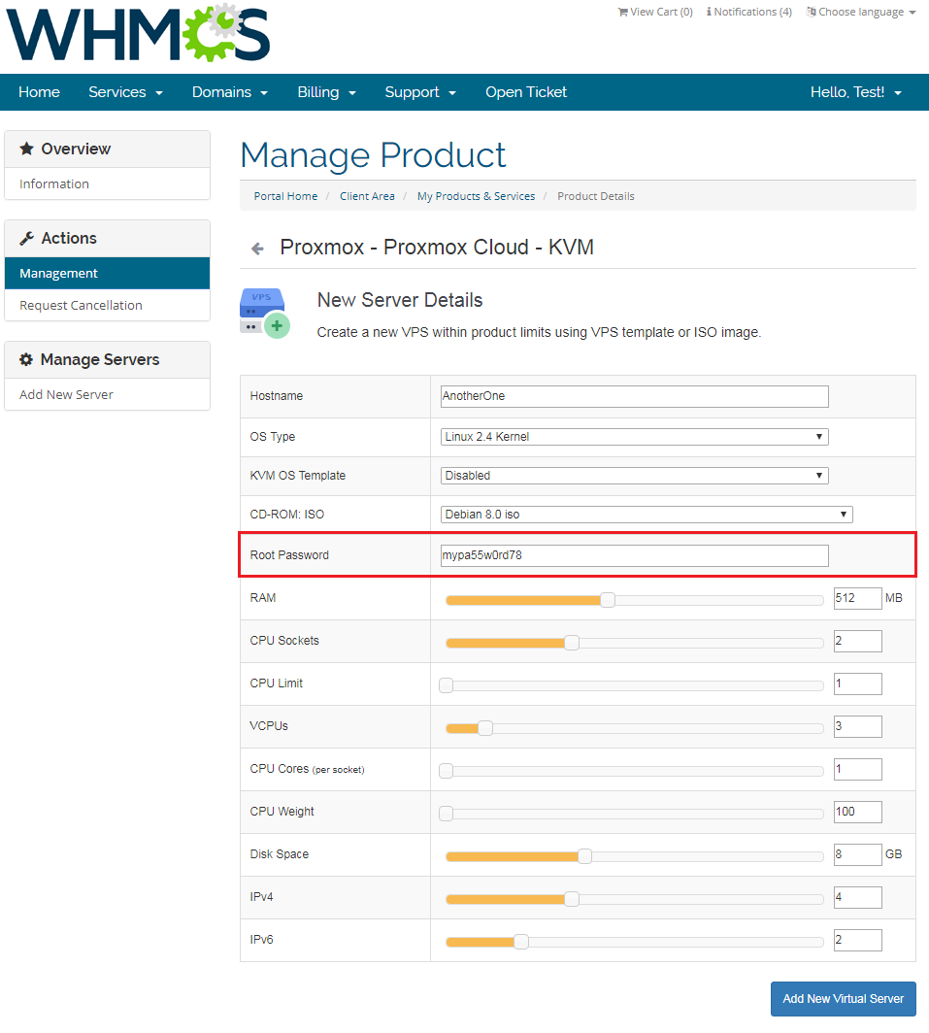This screenshot has height=1033, width=929.
Task: Click the Actions panel header
Action: [108, 239]
